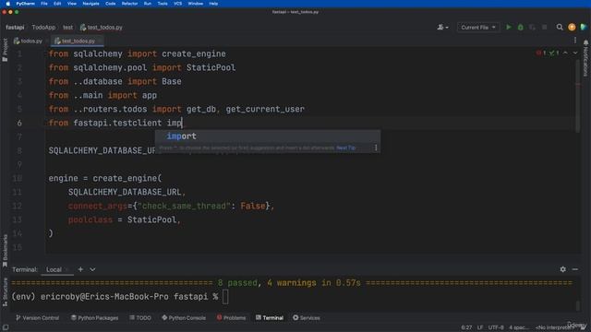Select the import completion suggestion
Image resolution: width=591 pixels, height=332 pixels.
tap(268, 136)
